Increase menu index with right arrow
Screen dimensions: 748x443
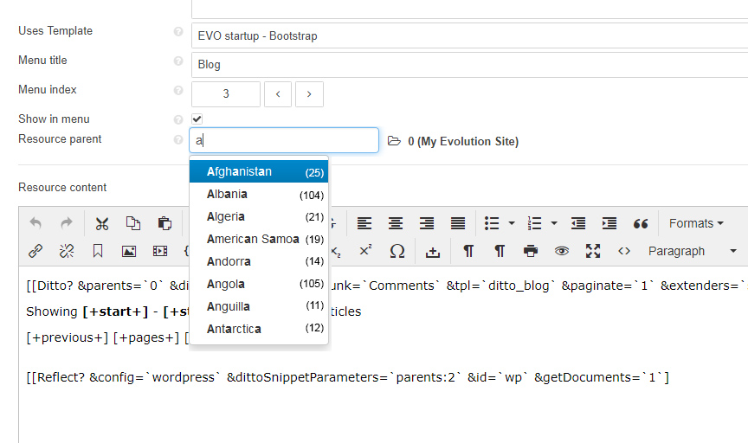309,94
